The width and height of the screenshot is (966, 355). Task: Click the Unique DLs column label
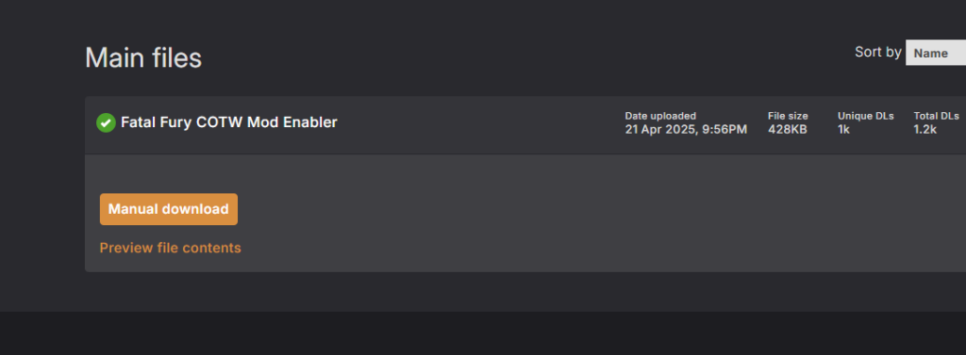click(866, 116)
